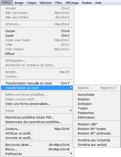Open Raccourcis clavier dialog entry

pos(37,145)
